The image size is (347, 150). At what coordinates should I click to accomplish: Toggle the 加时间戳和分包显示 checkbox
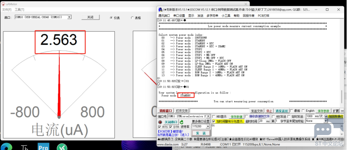click(x=213, y=121)
